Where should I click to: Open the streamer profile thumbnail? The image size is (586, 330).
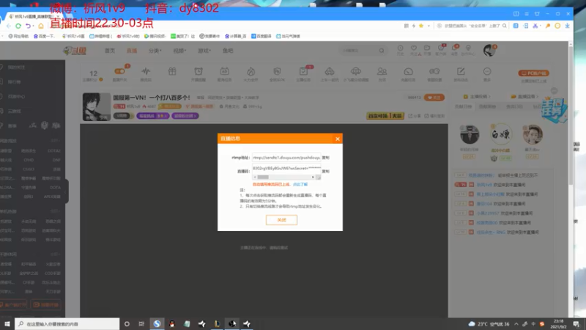pos(97,106)
